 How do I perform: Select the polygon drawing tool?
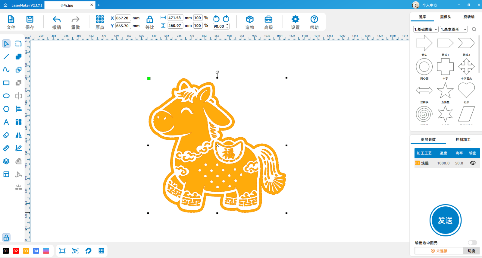pos(6,109)
